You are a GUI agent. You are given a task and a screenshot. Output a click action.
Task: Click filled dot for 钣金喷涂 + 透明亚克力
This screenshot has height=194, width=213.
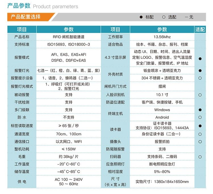pyautogui.click(x=200, y=71)
